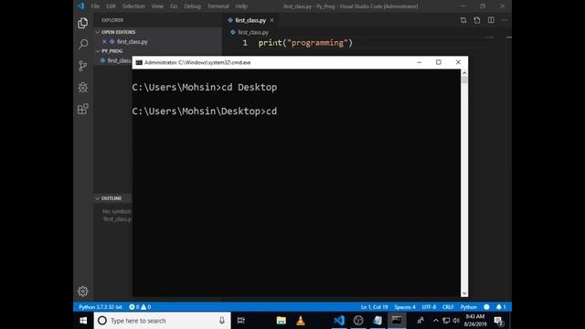Image resolution: width=585 pixels, height=329 pixels.
Task: Click the Type here to search box
Action: tap(163, 321)
